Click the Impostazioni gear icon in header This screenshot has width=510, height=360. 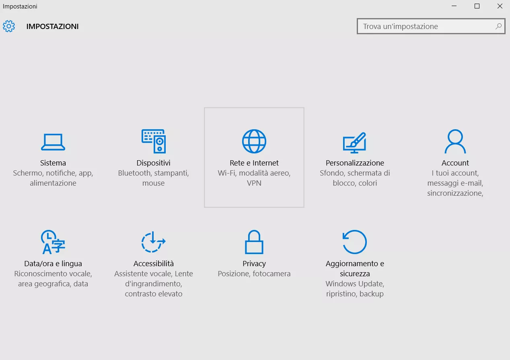9,27
